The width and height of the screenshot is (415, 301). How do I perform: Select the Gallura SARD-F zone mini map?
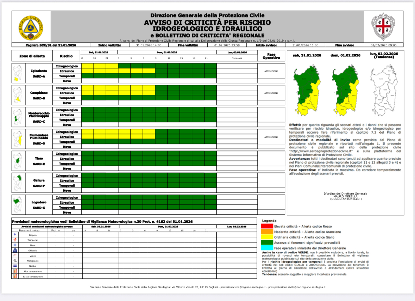pyautogui.click(x=18, y=183)
